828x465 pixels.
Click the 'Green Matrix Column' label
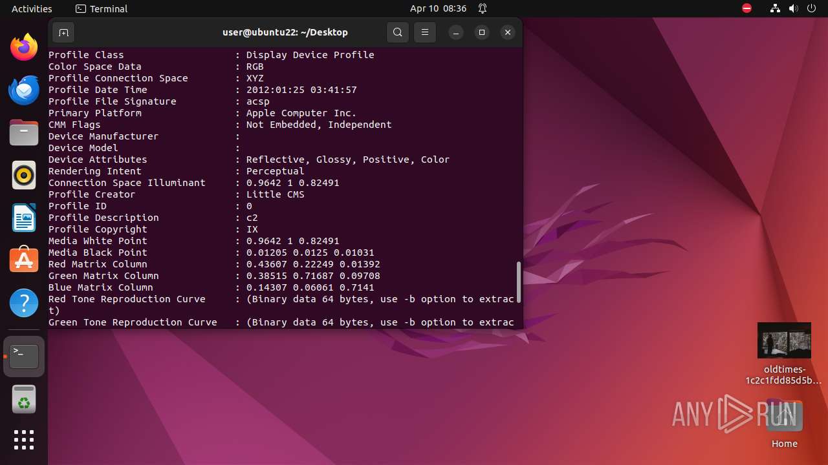103,276
